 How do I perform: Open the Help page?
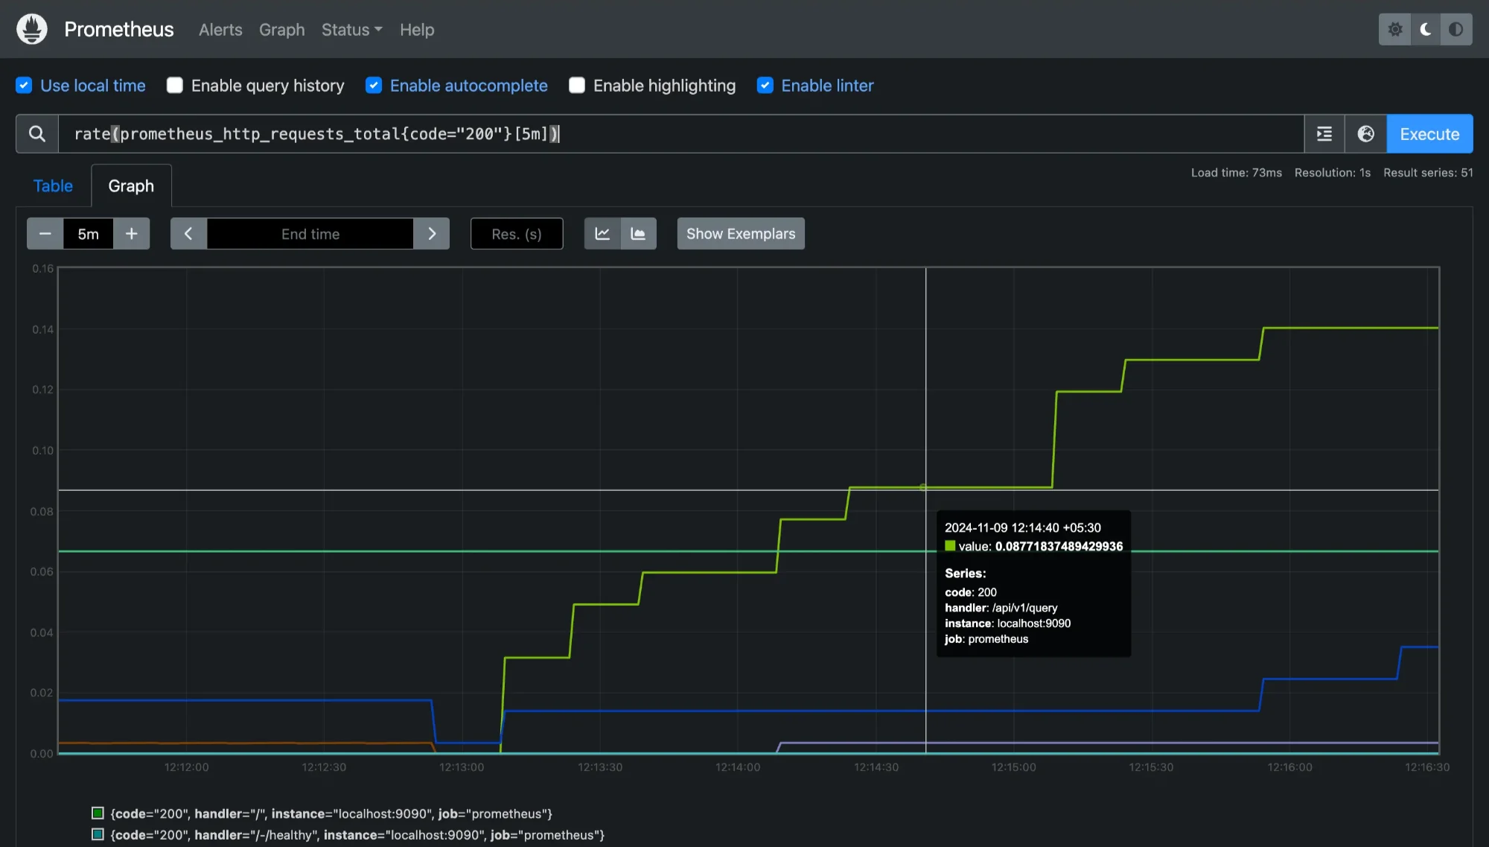(417, 30)
